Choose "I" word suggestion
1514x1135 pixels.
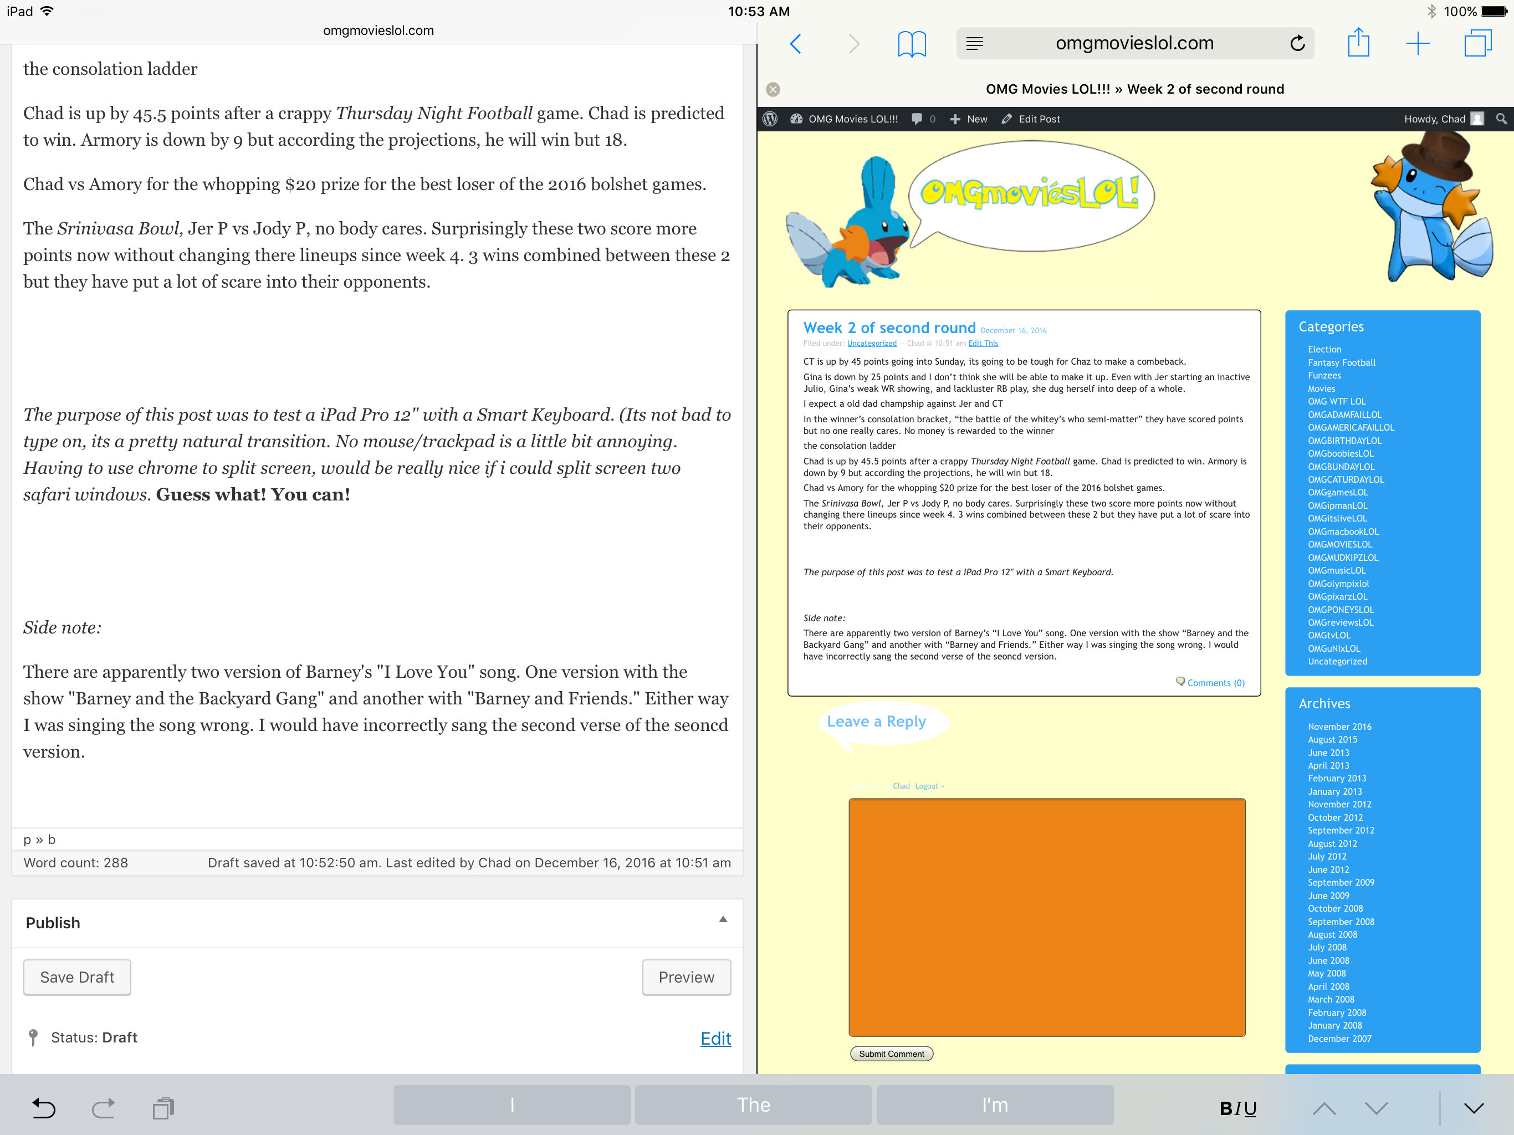point(512,1105)
